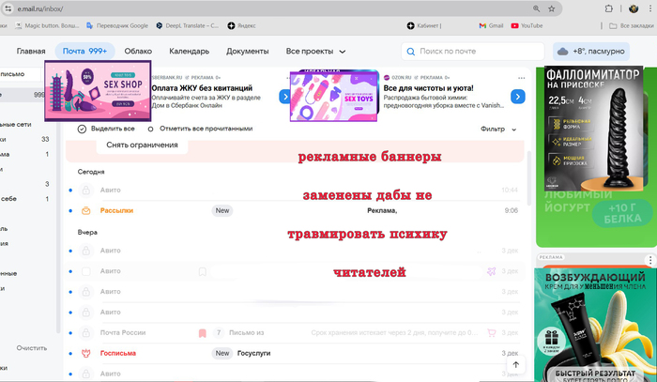The image size is (657, 382).
Task: Open the Облако tab
Action: 138,52
